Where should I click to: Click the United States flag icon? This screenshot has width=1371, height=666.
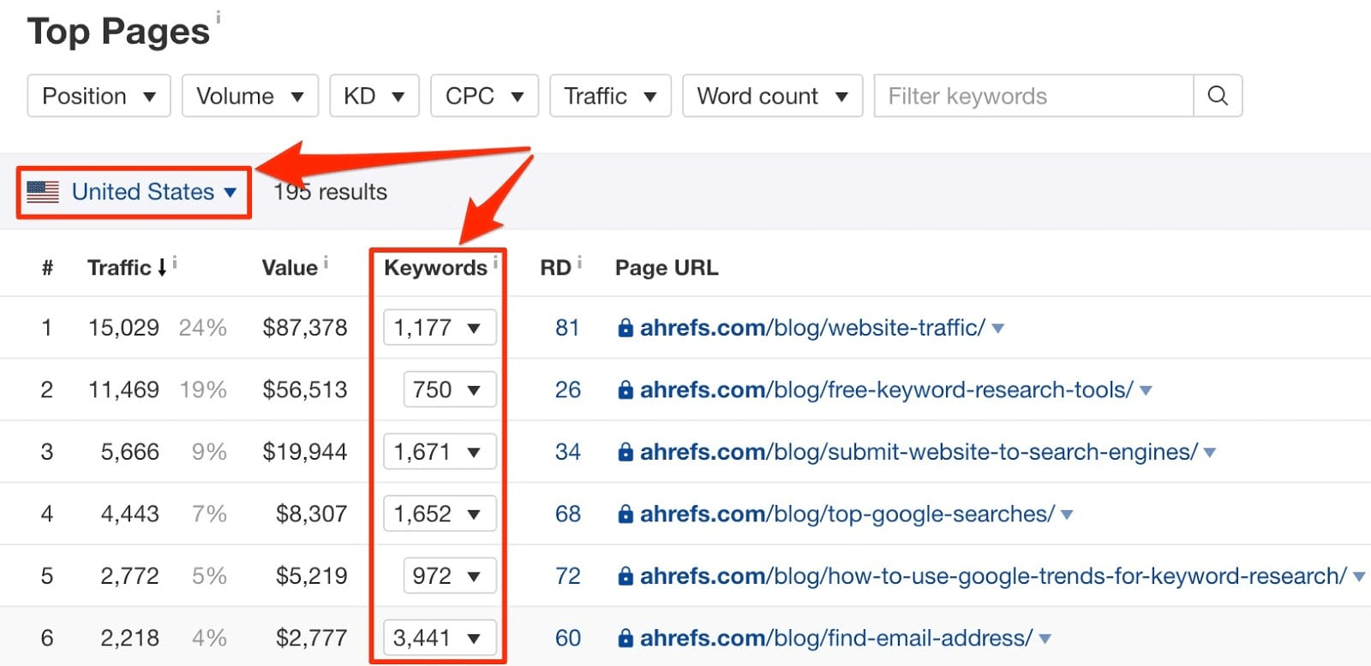(43, 192)
